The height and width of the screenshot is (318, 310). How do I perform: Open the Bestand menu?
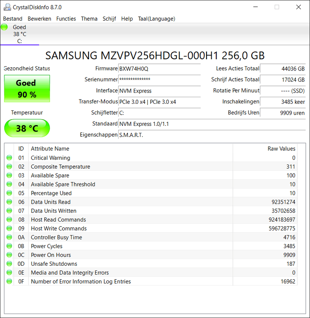(12, 19)
